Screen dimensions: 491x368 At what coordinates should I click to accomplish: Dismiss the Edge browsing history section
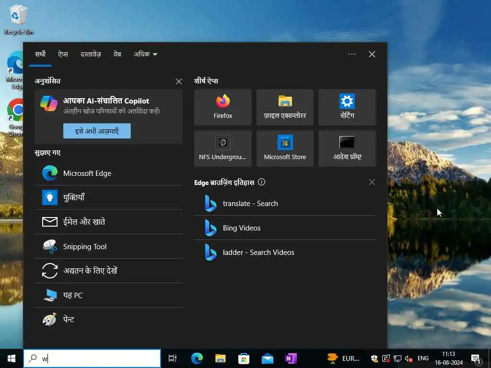coord(372,182)
